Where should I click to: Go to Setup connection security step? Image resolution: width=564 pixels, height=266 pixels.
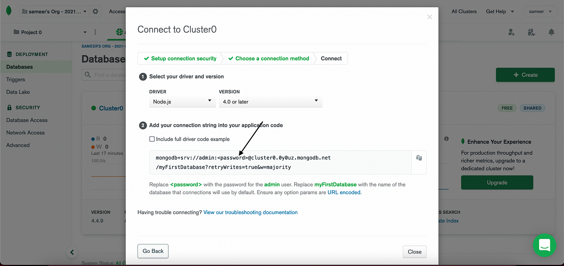coord(180,58)
